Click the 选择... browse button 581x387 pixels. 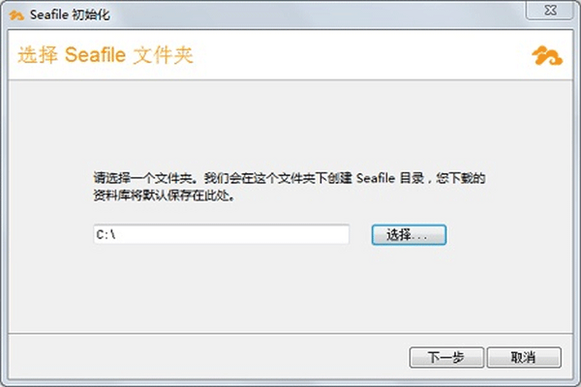[x=409, y=236]
